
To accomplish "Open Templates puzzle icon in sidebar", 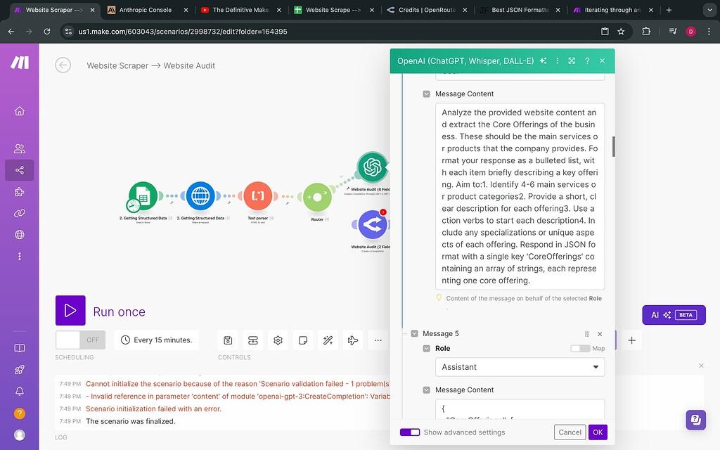I will (19, 192).
